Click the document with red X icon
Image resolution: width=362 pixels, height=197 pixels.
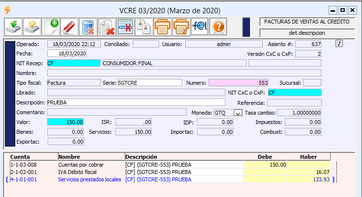coord(107,26)
